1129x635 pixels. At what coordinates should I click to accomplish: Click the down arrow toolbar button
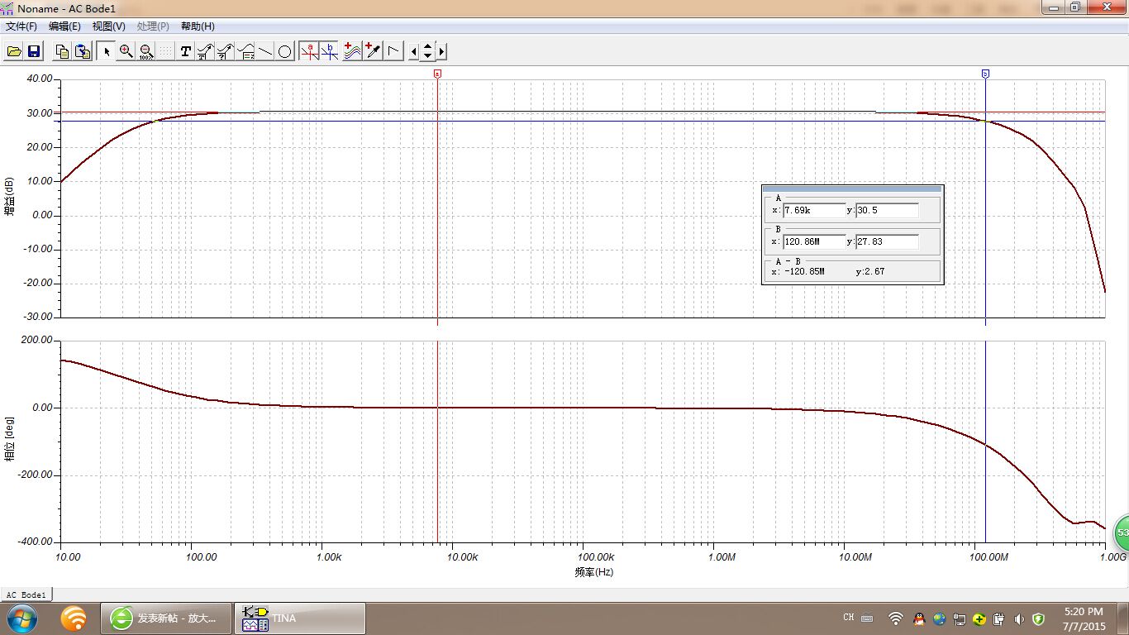427,56
